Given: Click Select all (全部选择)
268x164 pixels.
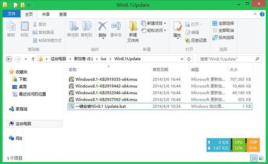Looking at the screenshot, I should [x=223, y=23].
